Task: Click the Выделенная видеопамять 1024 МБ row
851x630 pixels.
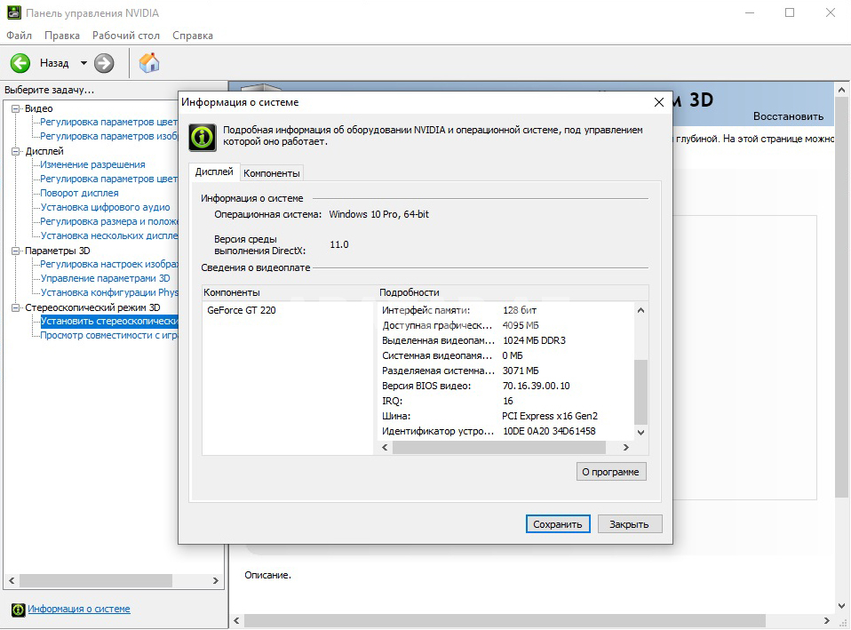Action: (505, 340)
